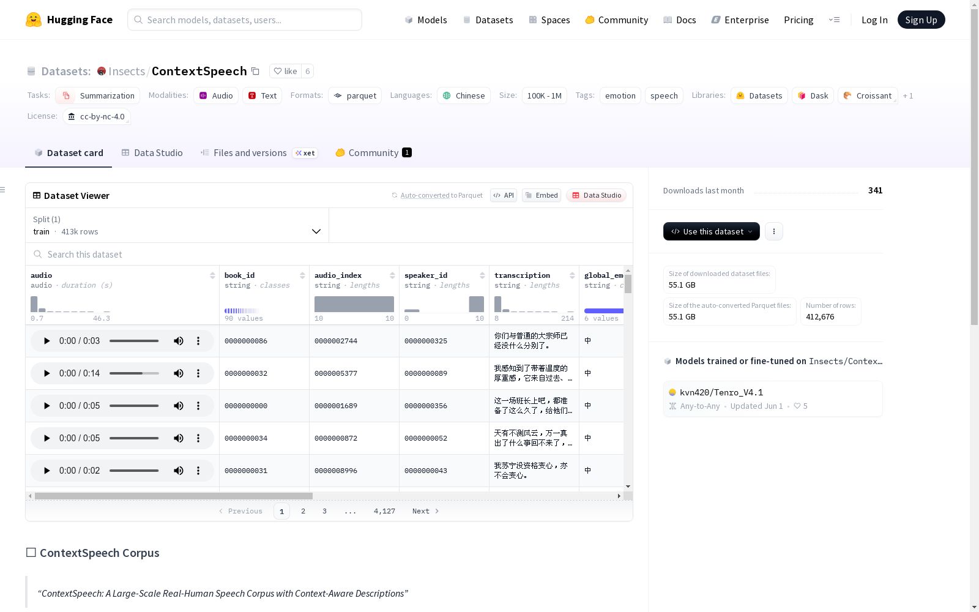Viewport: 979px width, 612px height.
Task: Toggle the table of contents sidebar icon
Action: (3, 190)
